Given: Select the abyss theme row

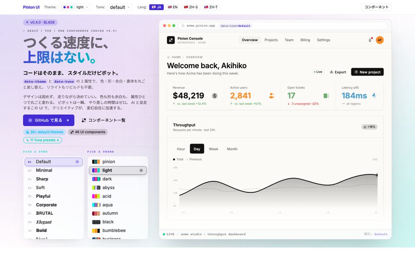Looking at the screenshot, I should tap(118, 188).
